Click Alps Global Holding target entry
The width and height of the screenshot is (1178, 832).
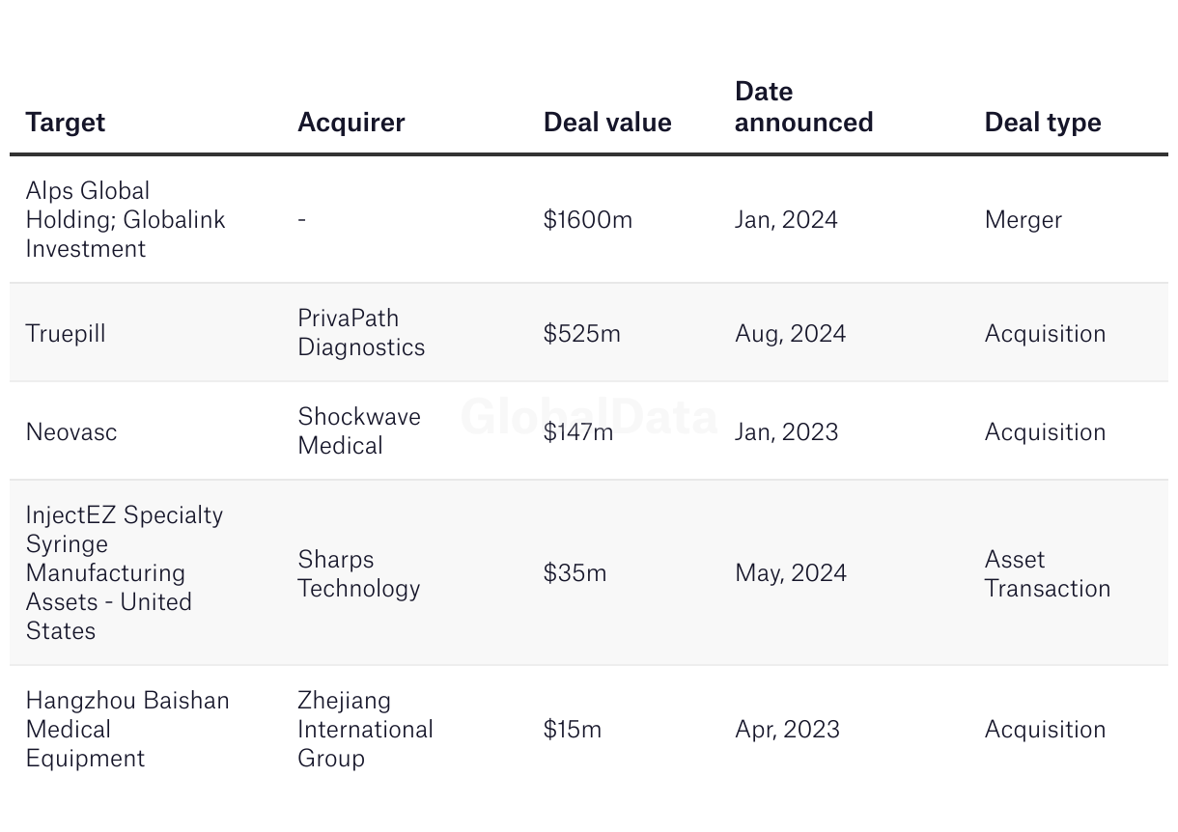pos(125,220)
